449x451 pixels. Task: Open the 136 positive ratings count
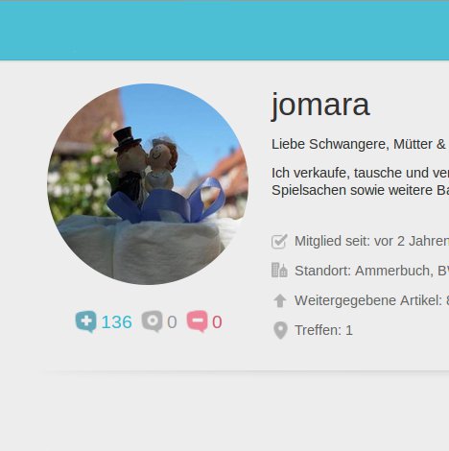coord(116,322)
